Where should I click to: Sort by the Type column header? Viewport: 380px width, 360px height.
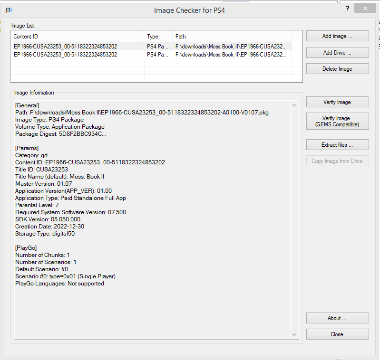[158, 36]
